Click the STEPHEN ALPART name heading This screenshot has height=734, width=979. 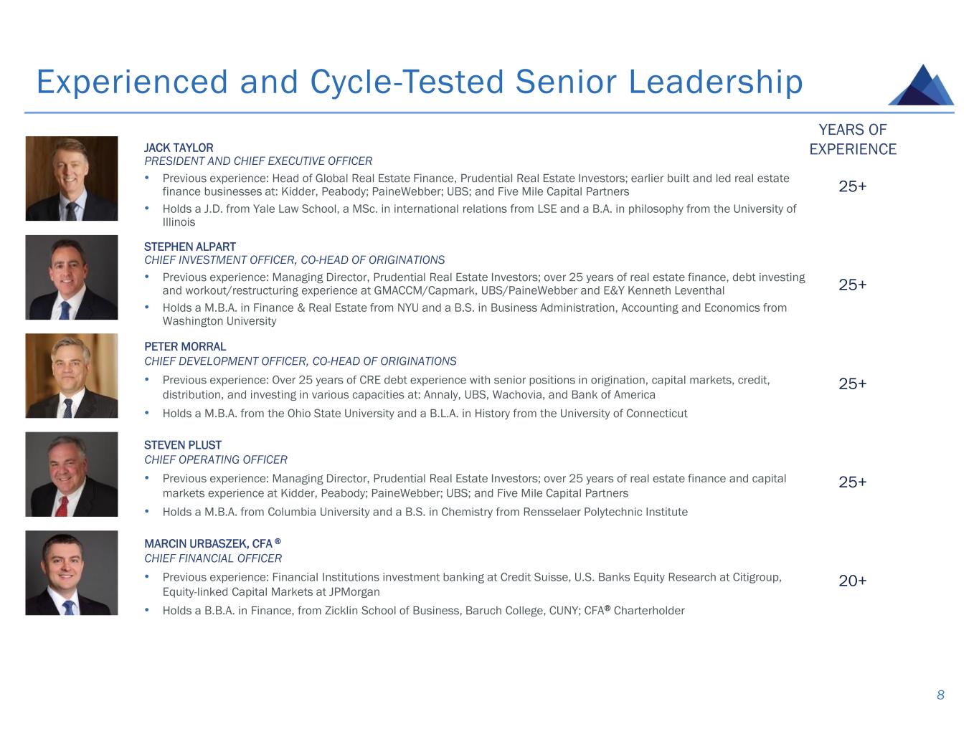coord(190,247)
